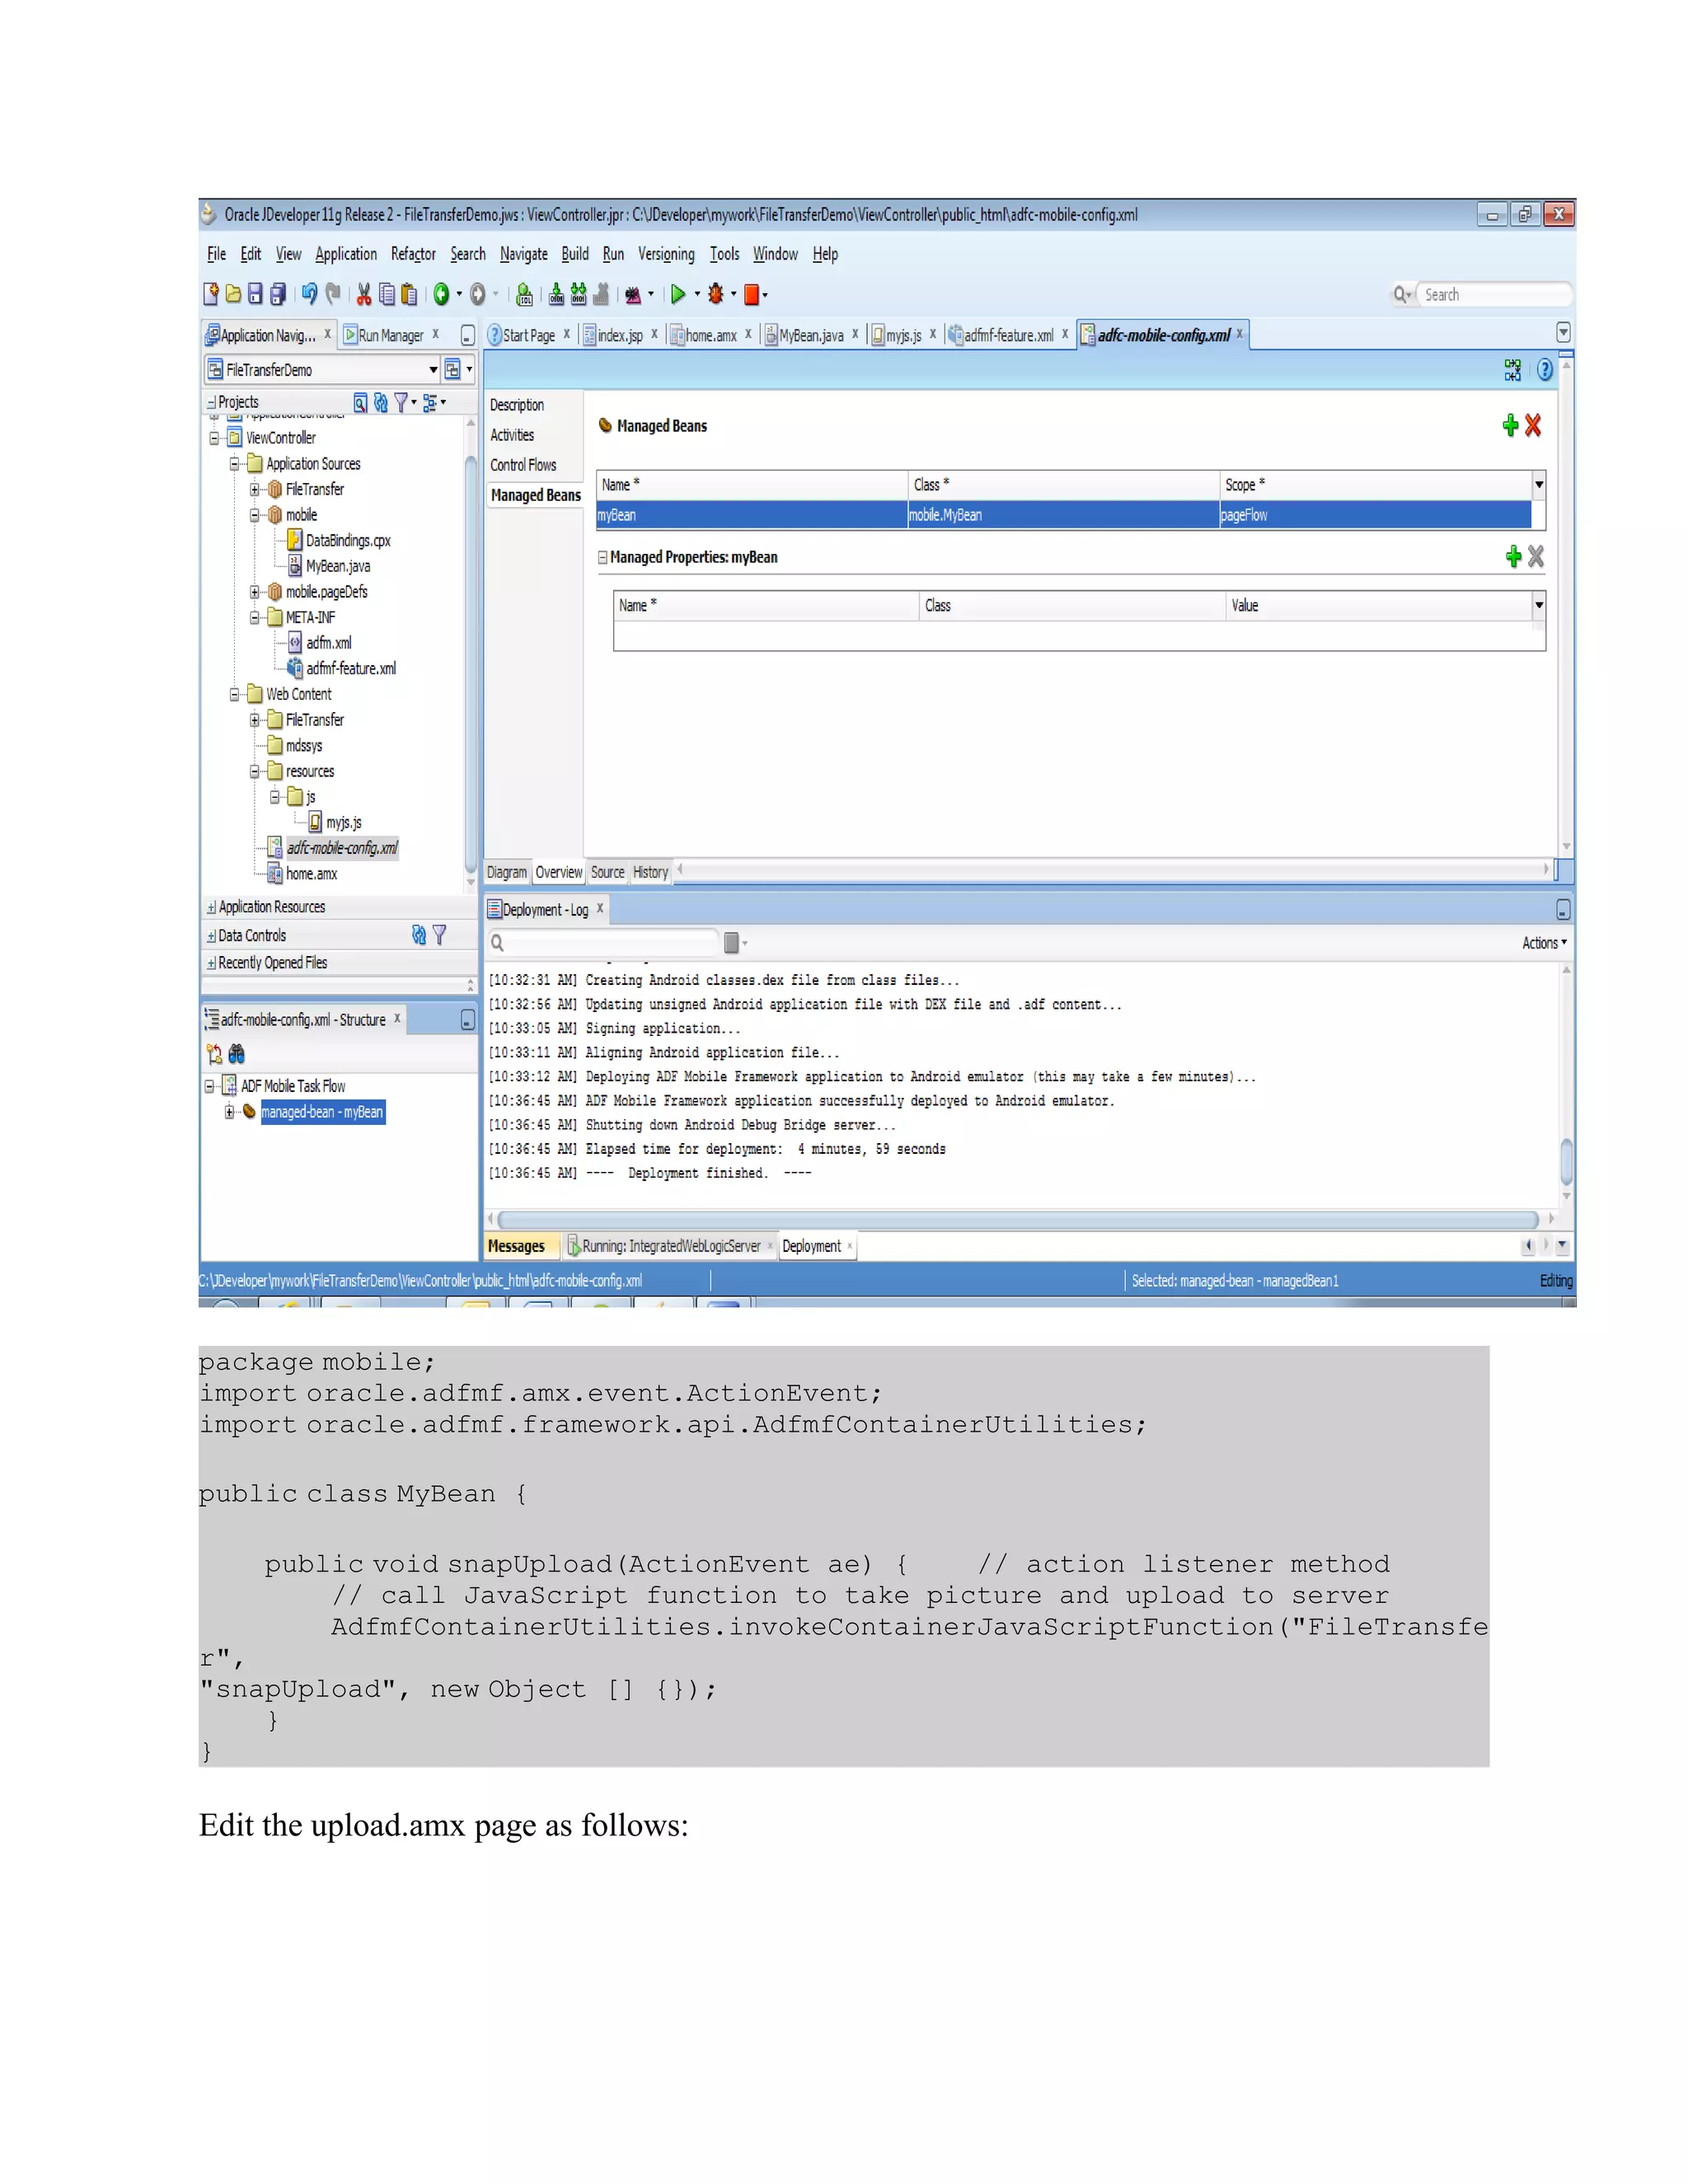Click the top-right Search input field
This screenshot has width=1688, height=2184.
pos(1494,294)
